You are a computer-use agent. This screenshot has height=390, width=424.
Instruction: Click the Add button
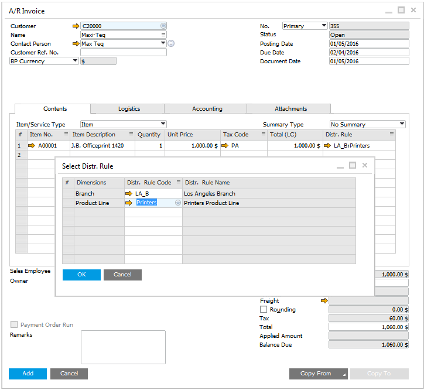28,374
